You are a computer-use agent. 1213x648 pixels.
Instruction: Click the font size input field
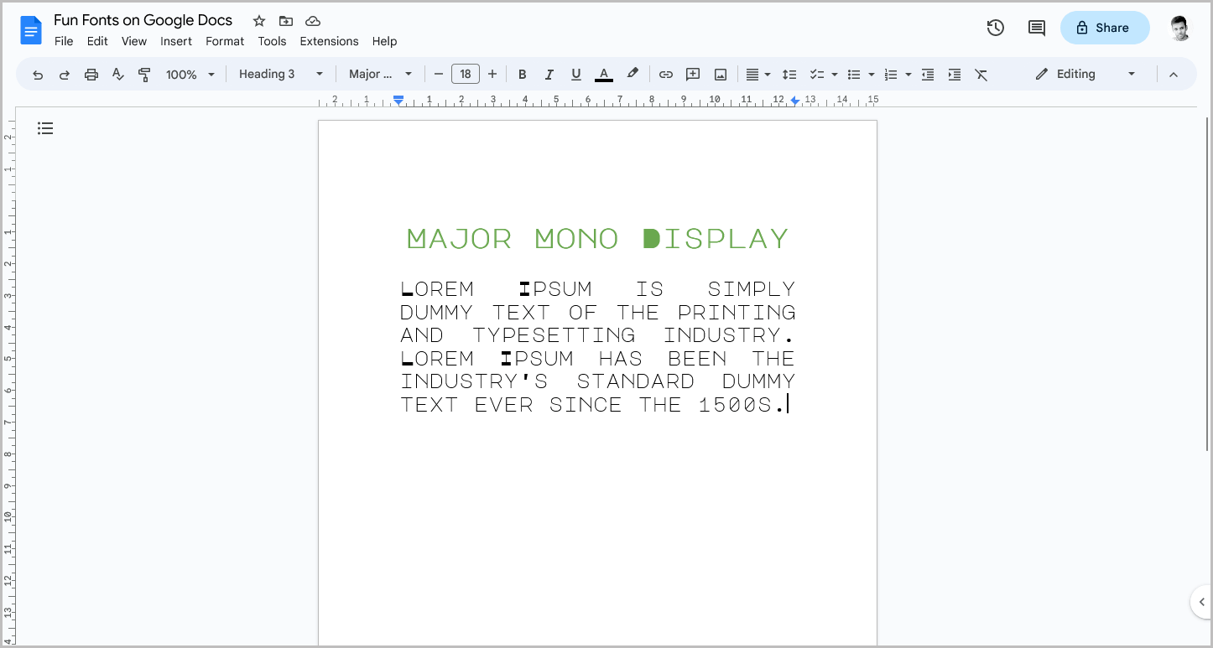(x=466, y=74)
